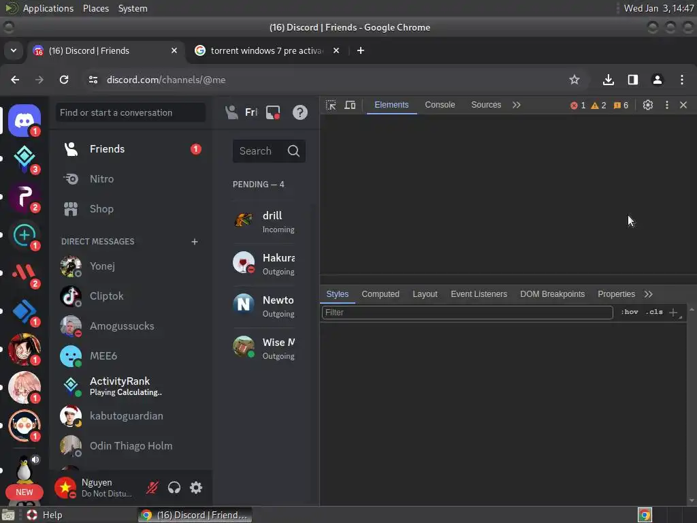Open the teal plus-circle server with 1 notification
The image size is (697, 523).
click(x=25, y=235)
